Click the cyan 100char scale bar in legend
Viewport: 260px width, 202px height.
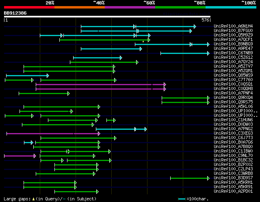(182, 199)
